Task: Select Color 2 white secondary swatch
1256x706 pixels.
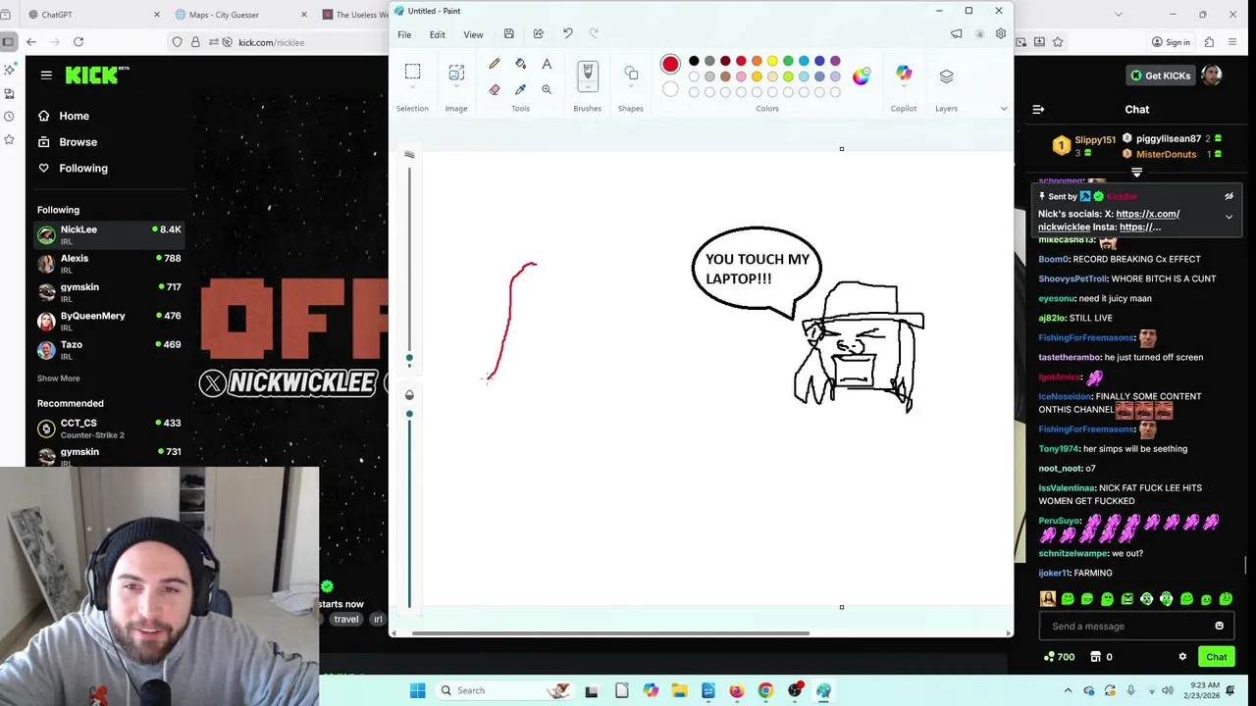Action: click(670, 90)
